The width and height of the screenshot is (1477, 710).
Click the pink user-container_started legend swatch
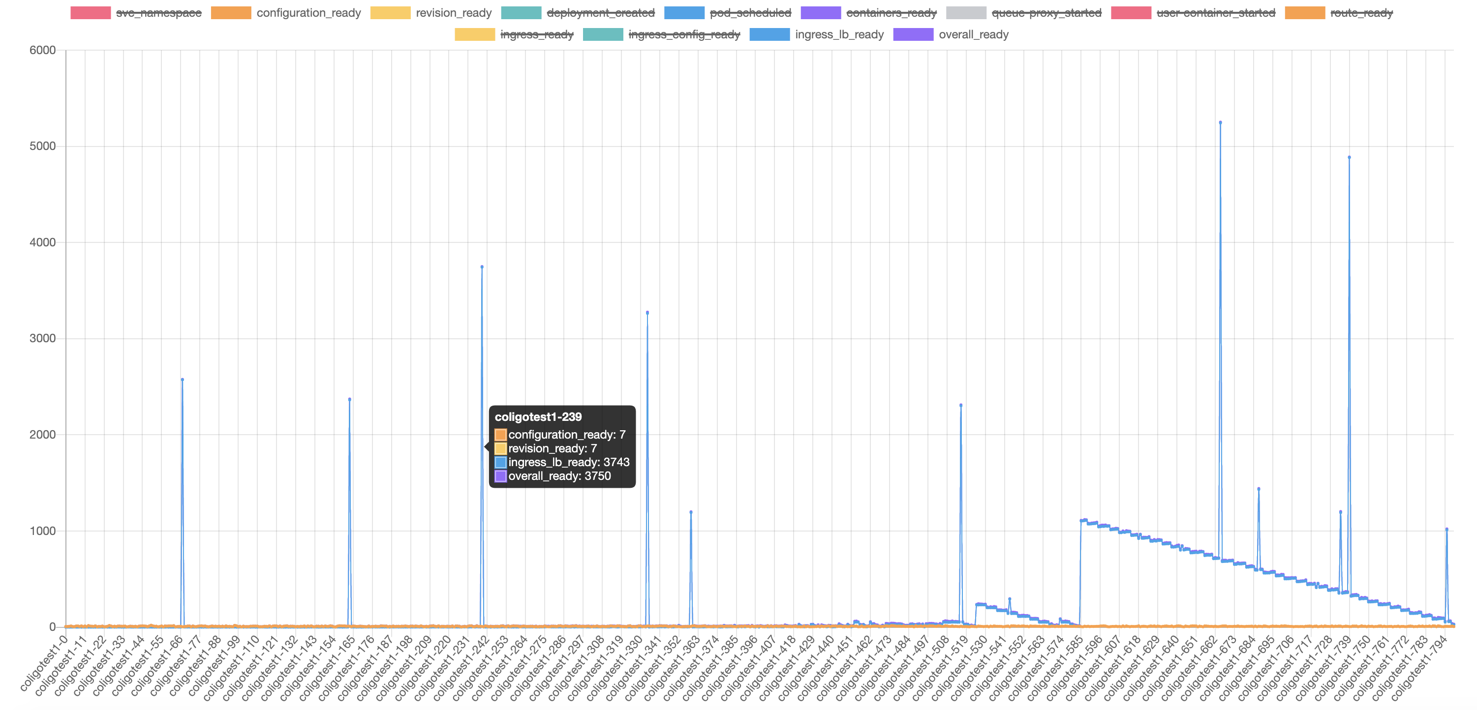[1131, 13]
